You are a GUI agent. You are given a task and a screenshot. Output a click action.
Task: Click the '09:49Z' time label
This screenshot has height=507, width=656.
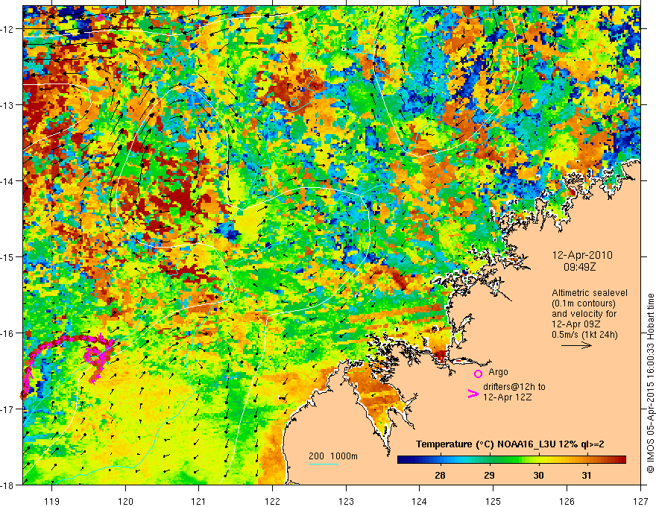tap(579, 267)
